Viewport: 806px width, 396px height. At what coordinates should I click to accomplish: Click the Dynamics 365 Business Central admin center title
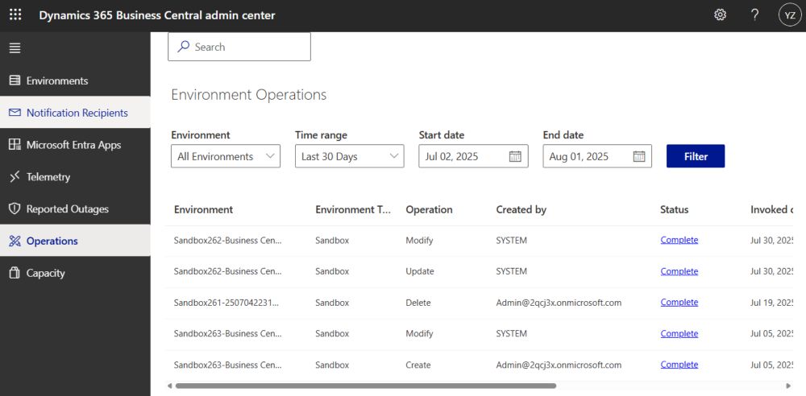tap(157, 15)
